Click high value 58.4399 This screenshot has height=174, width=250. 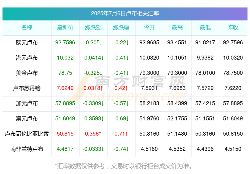[x=177, y=103]
